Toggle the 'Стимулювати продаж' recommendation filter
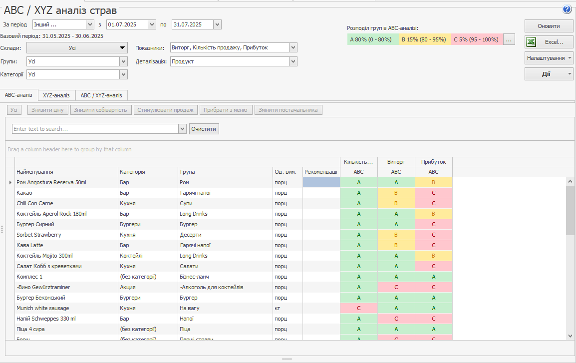 (x=165, y=110)
